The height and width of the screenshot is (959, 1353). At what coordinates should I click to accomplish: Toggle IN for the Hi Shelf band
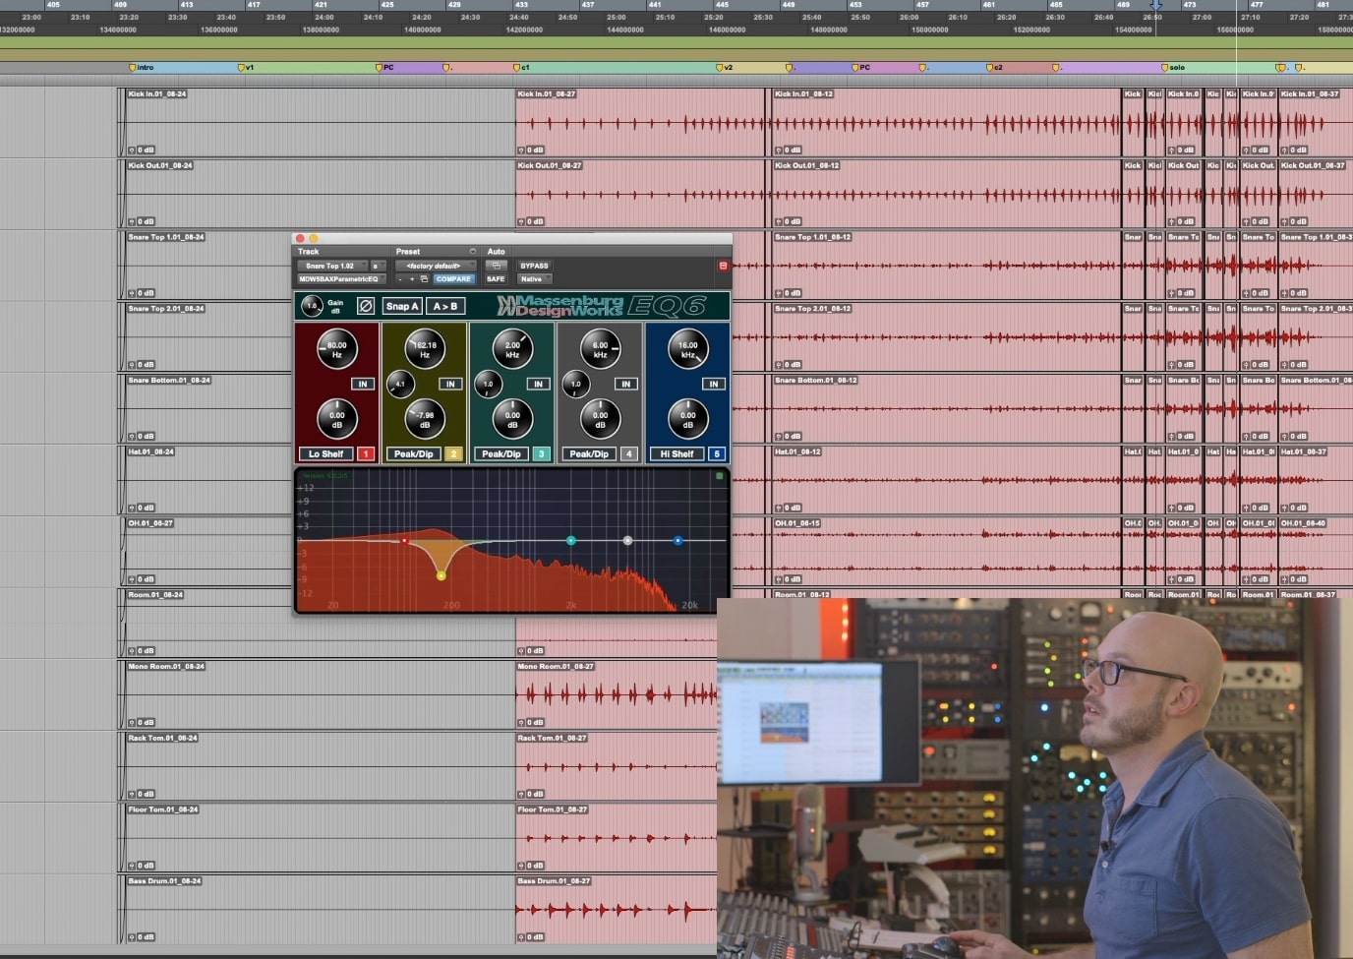tap(713, 385)
